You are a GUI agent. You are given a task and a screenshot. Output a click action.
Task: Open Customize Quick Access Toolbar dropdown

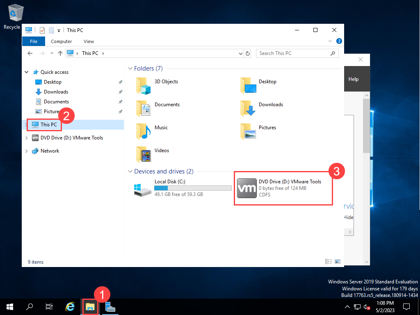coord(59,30)
